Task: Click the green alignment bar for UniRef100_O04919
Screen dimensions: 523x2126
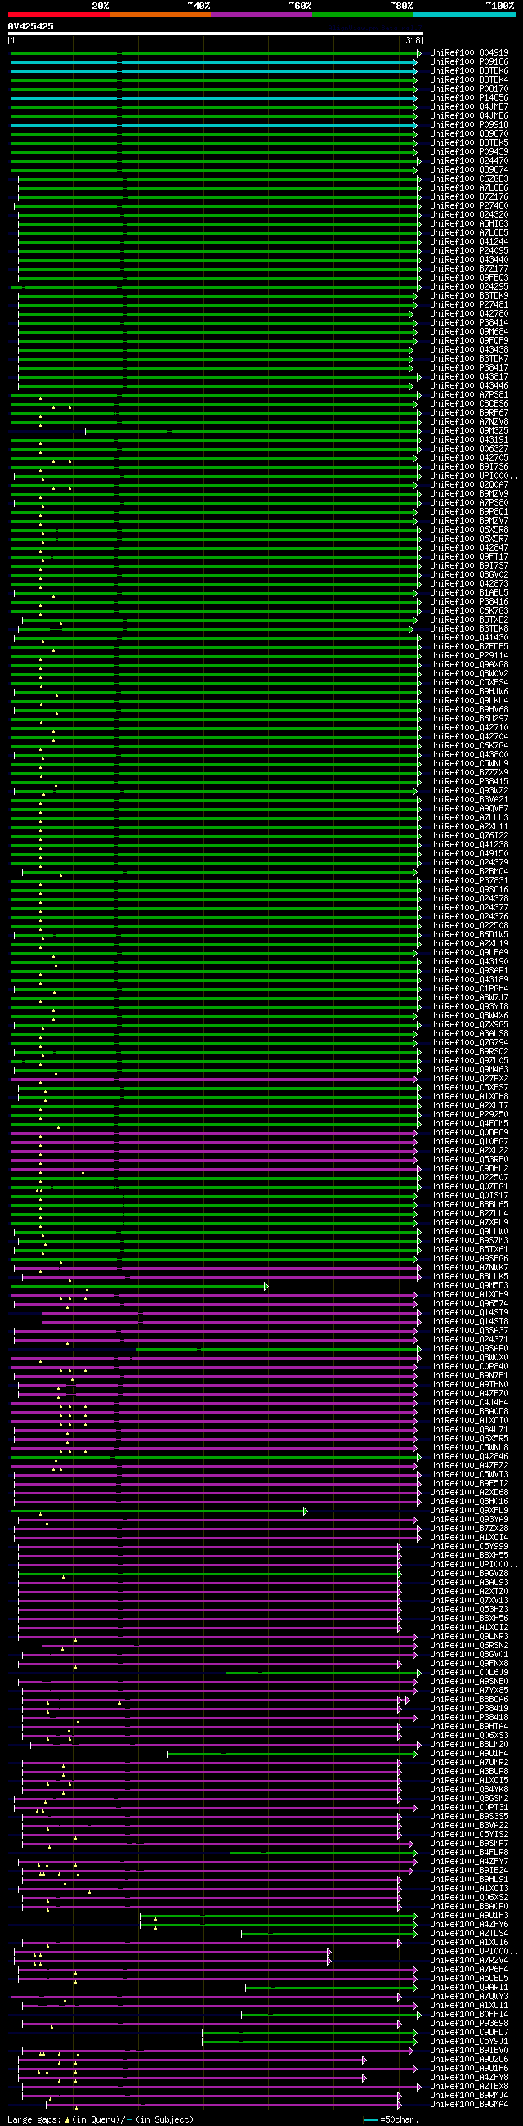Action: (216, 53)
